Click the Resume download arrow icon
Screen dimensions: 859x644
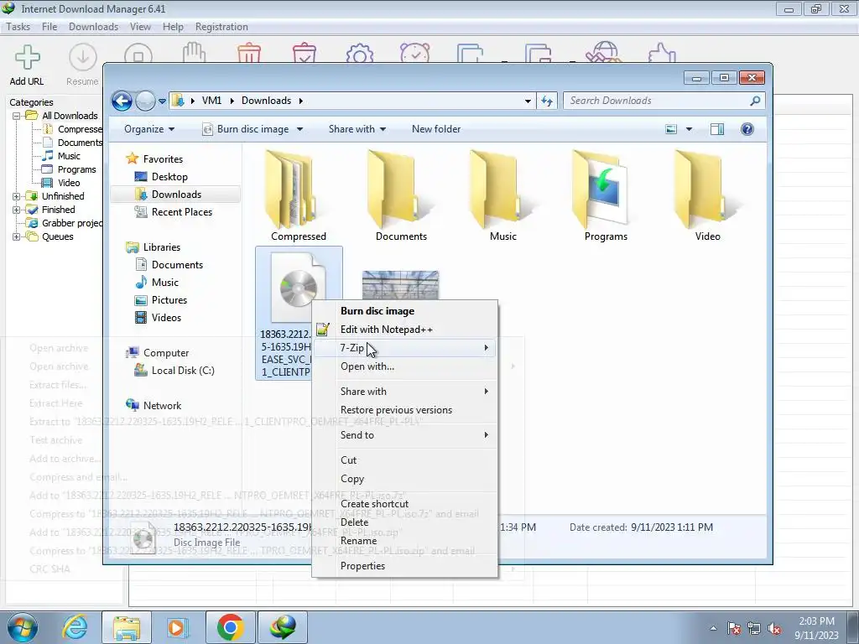pyautogui.click(x=83, y=57)
